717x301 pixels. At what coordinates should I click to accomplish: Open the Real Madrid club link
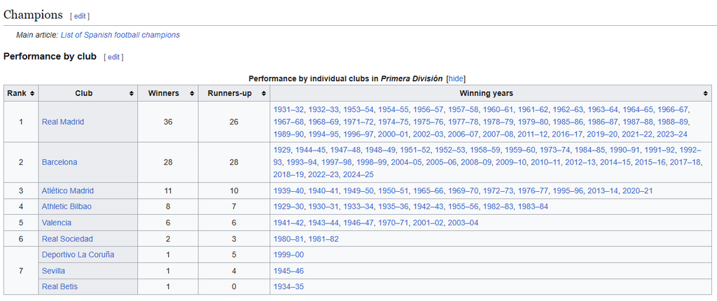pyautogui.click(x=63, y=122)
